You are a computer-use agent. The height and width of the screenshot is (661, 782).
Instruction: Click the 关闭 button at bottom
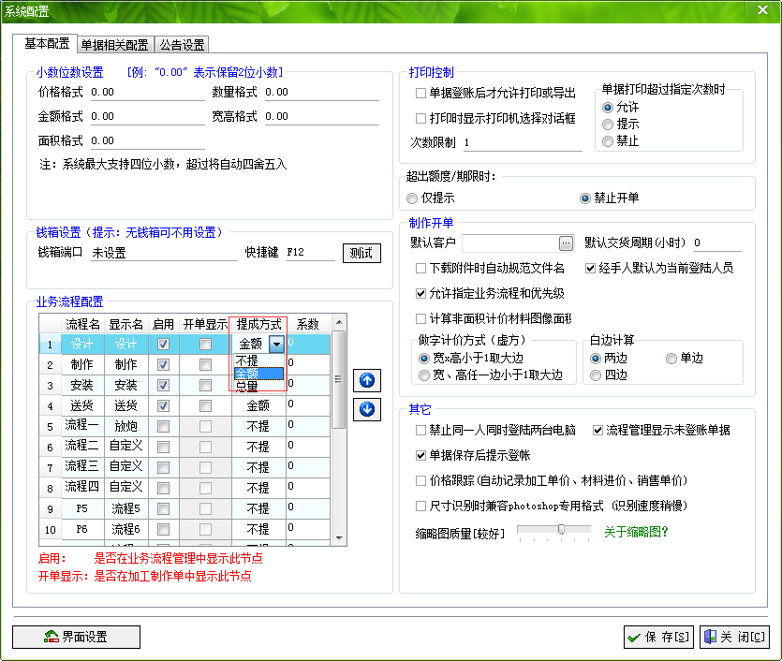point(734,637)
